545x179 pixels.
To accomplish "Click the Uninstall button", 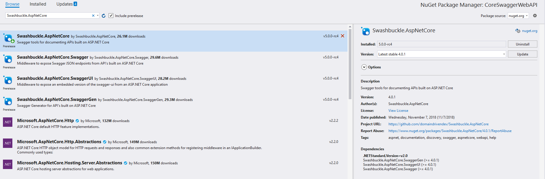I will click(523, 44).
